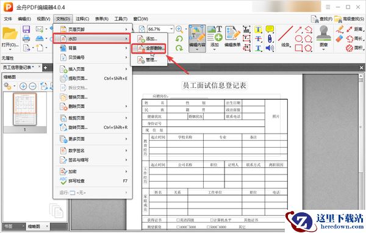Choose Manage (管理...) watermark item
This screenshot has width=366, height=233.
pos(149,60)
